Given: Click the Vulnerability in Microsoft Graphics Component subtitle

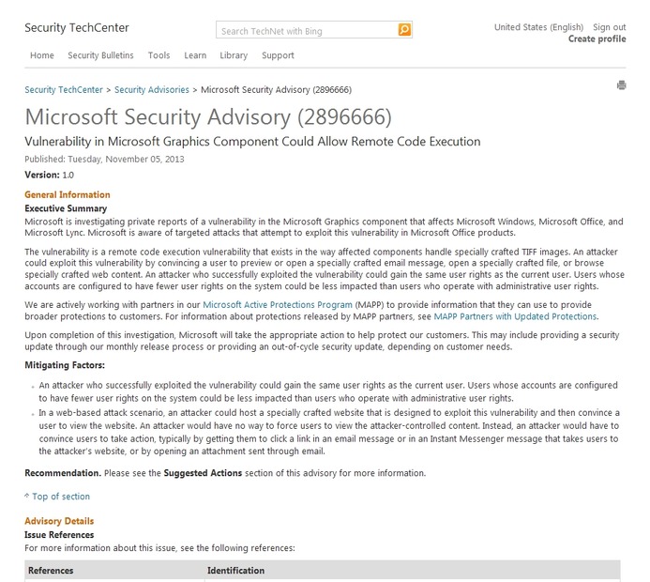Looking at the screenshot, I should pos(252,142).
